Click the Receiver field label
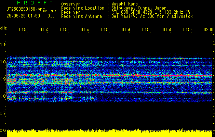The image size is (215, 137). coord(71,12)
